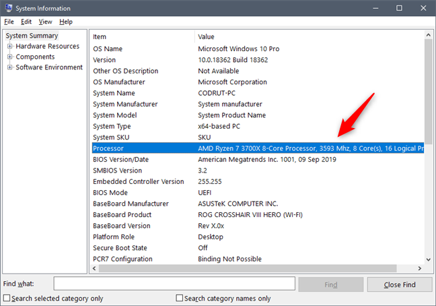Screen dimensions: 436x306
Task: Select the BaseBoard Version row
Action: [258, 226]
